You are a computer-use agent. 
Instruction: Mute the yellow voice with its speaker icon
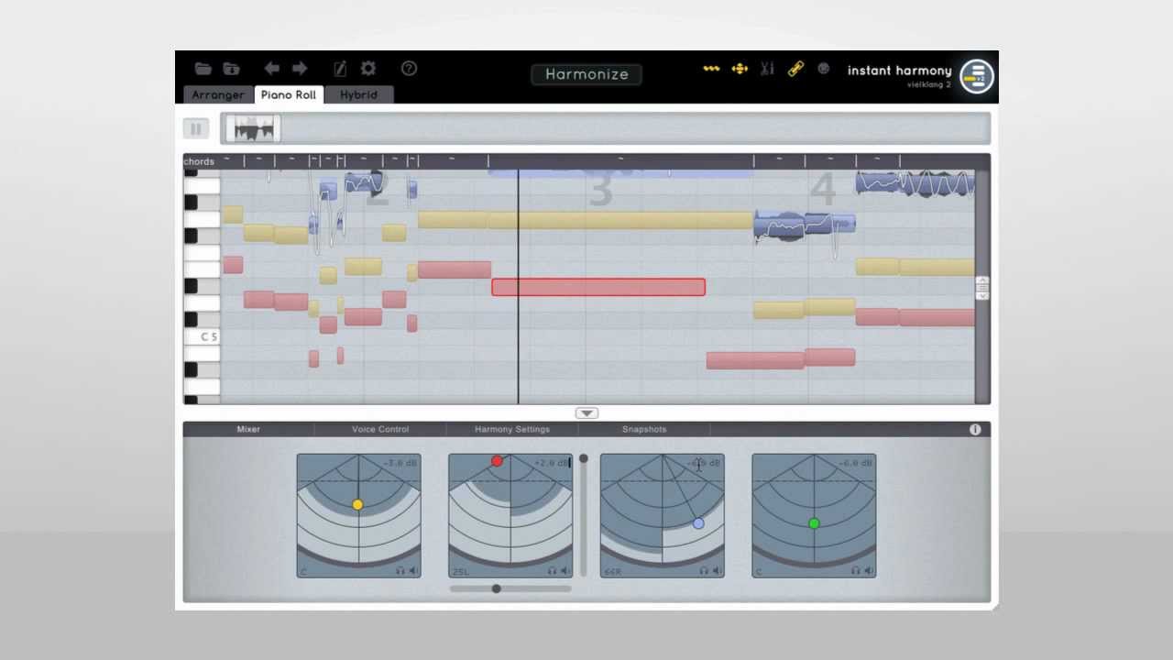[x=413, y=570]
